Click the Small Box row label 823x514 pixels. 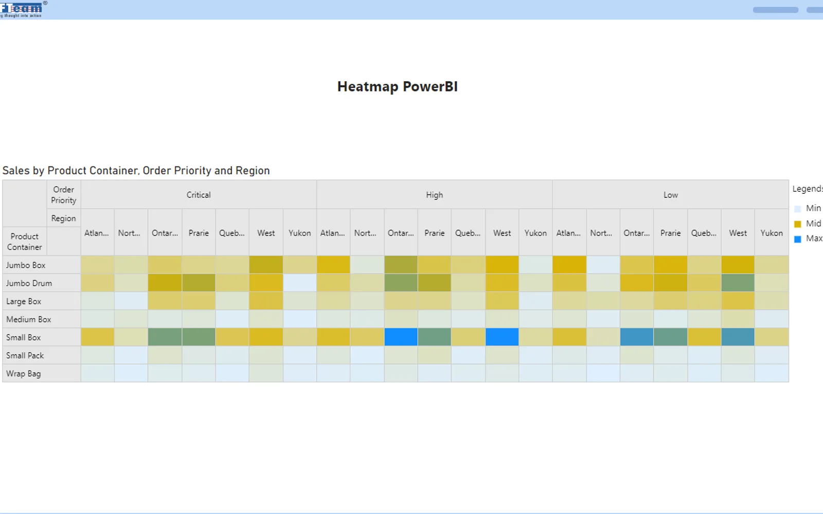(x=42, y=337)
